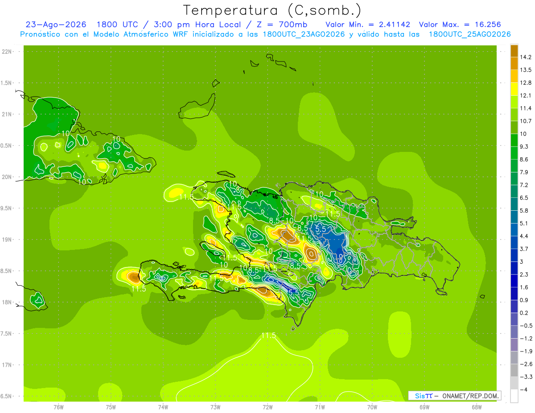The width and height of the screenshot is (535, 413).
Task: Click the '14.2' legend value
Action: pyautogui.click(x=526, y=57)
